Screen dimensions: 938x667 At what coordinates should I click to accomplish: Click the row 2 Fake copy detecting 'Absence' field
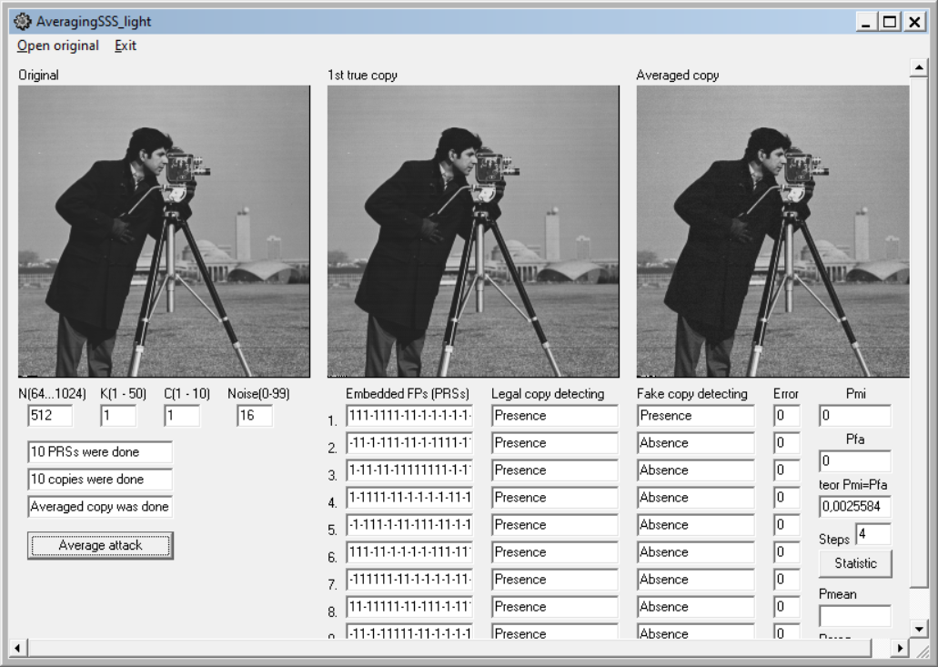696,443
